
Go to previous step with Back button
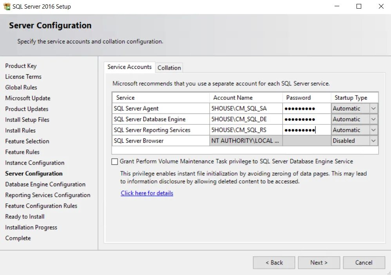click(x=274, y=262)
